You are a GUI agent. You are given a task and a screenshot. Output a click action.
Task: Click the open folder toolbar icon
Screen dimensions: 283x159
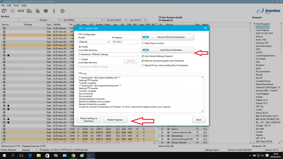tap(5, 11)
